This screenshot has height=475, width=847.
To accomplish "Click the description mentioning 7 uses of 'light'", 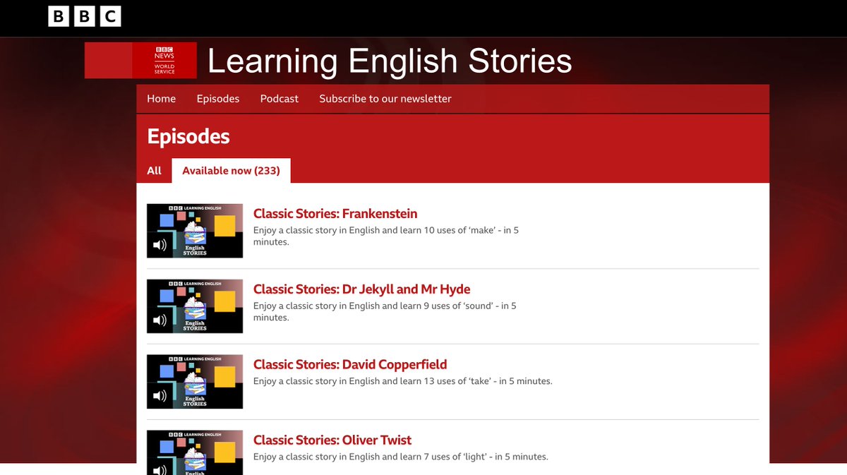I will [x=401, y=457].
